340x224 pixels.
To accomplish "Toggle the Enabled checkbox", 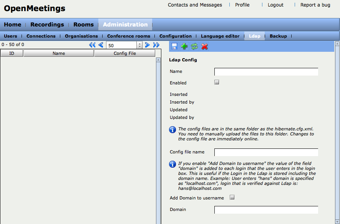I will (217, 82).
